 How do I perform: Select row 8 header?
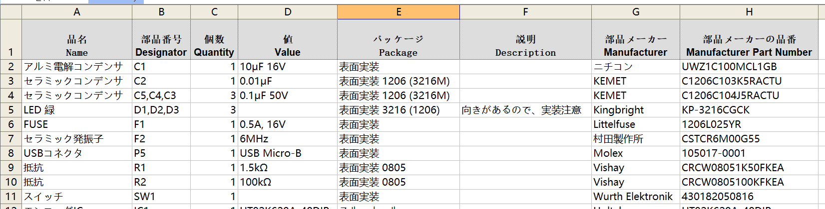11,153
